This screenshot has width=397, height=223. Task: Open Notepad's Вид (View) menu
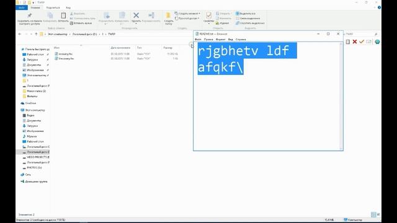[230, 40]
